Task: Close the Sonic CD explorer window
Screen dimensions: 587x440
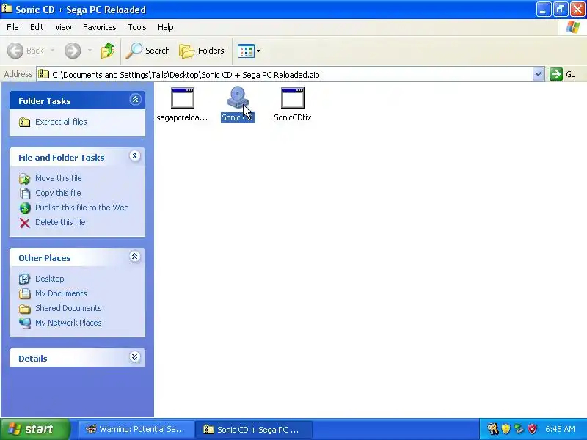Action: click(578, 10)
